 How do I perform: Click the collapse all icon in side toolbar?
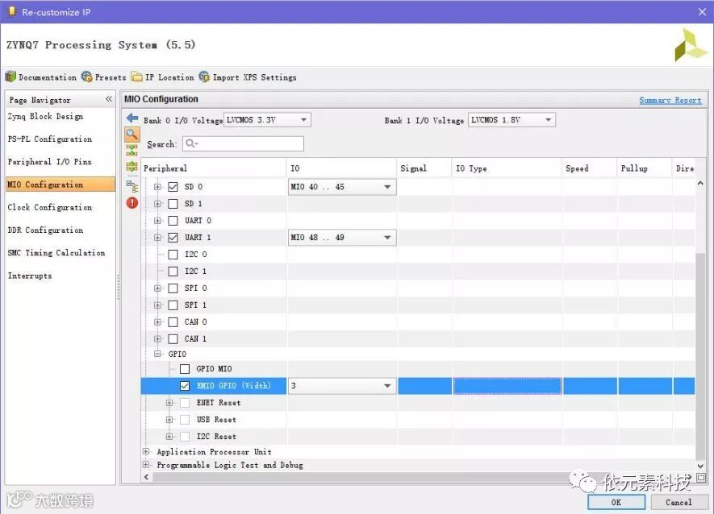tap(132, 150)
